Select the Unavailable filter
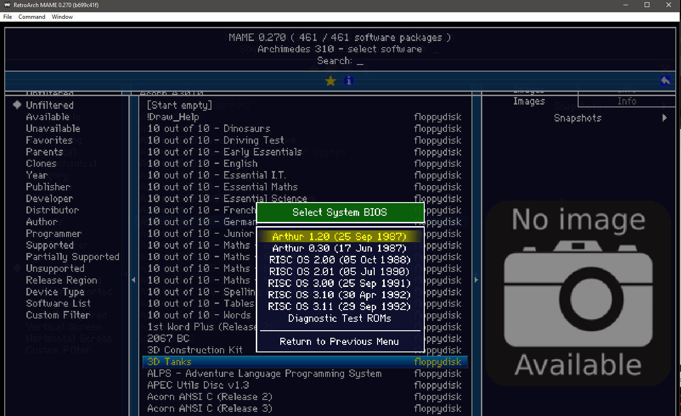Viewport: 681px width, 416px height. (x=53, y=129)
